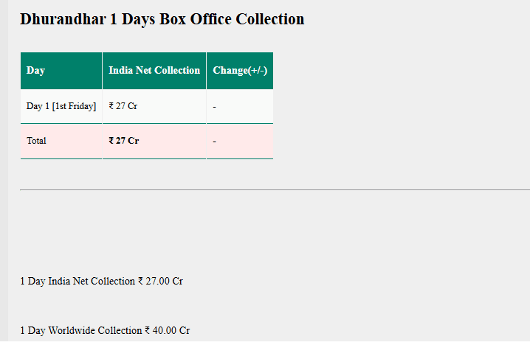Select the Total row label
The width and height of the screenshot is (530, 342).
pos(36,141)
